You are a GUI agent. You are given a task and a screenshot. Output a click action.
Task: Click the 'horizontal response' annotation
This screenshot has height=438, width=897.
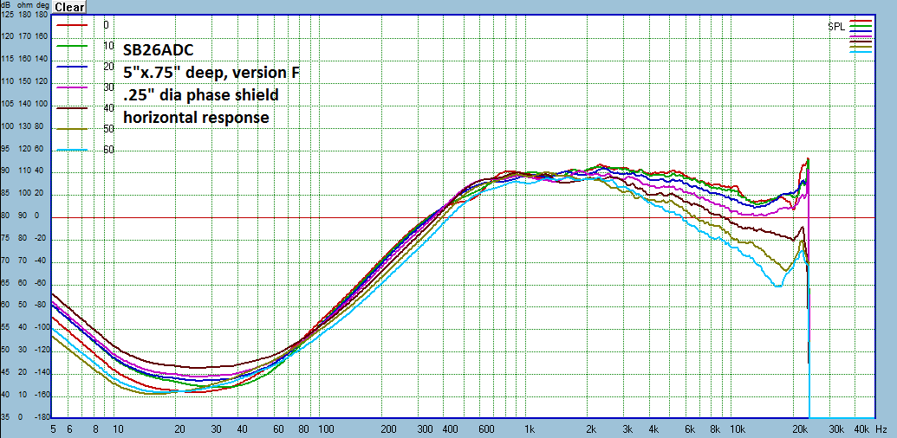coord(196,118)
